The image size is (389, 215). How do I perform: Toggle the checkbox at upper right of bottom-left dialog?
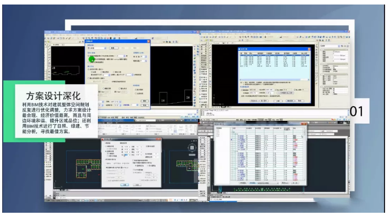point(146,146)
